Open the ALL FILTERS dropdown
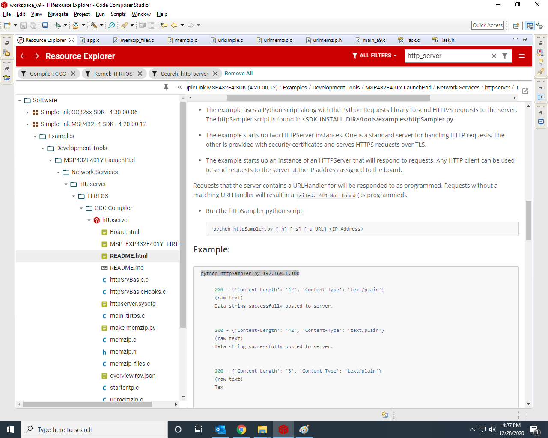The height and width of the screenshot is (438, 548). point(374,56)
